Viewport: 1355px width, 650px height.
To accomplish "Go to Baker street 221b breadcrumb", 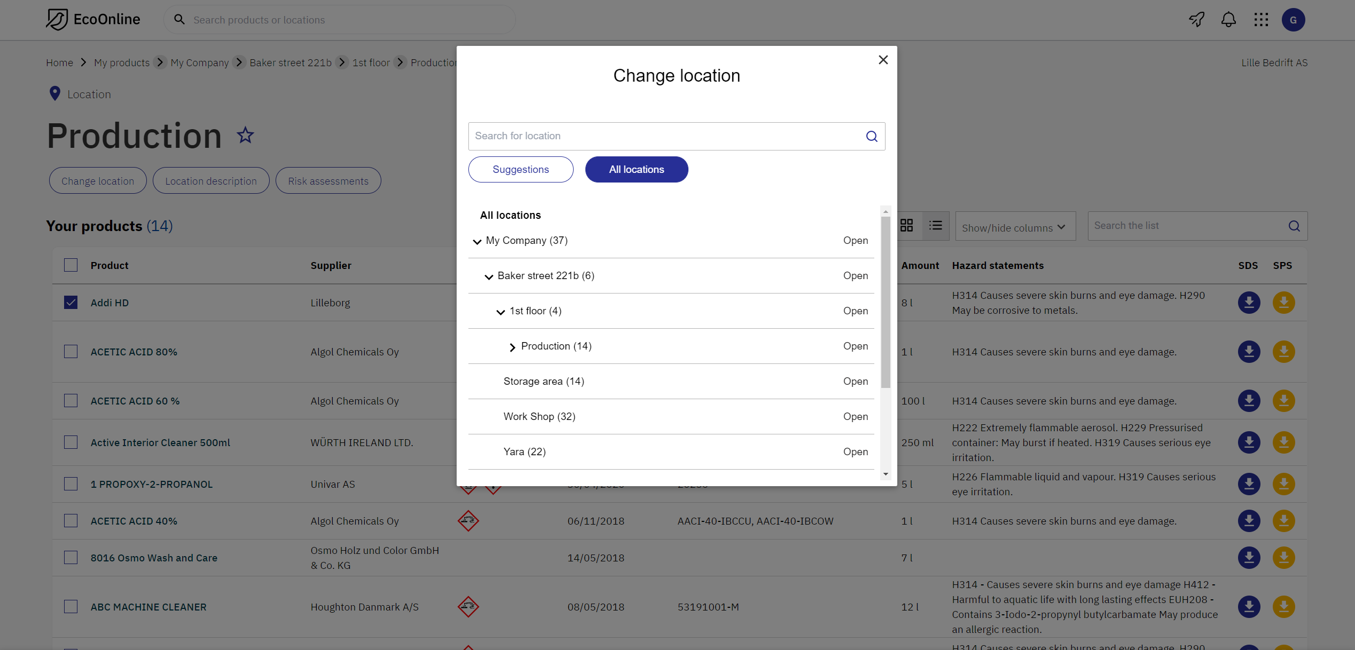I will (291, 63).
